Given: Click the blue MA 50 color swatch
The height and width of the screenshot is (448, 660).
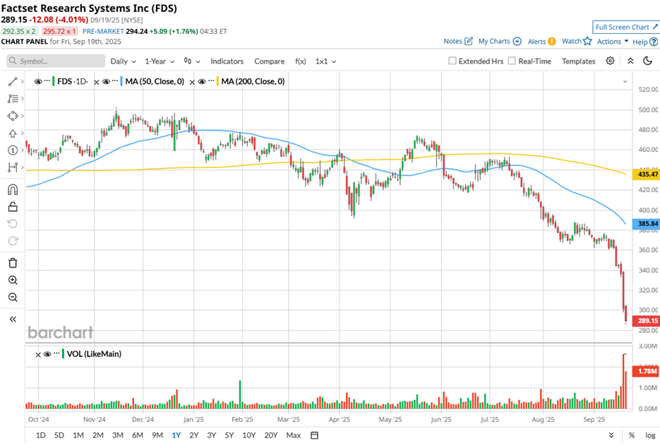Looking at the screenshot, I should coord(121,81).
